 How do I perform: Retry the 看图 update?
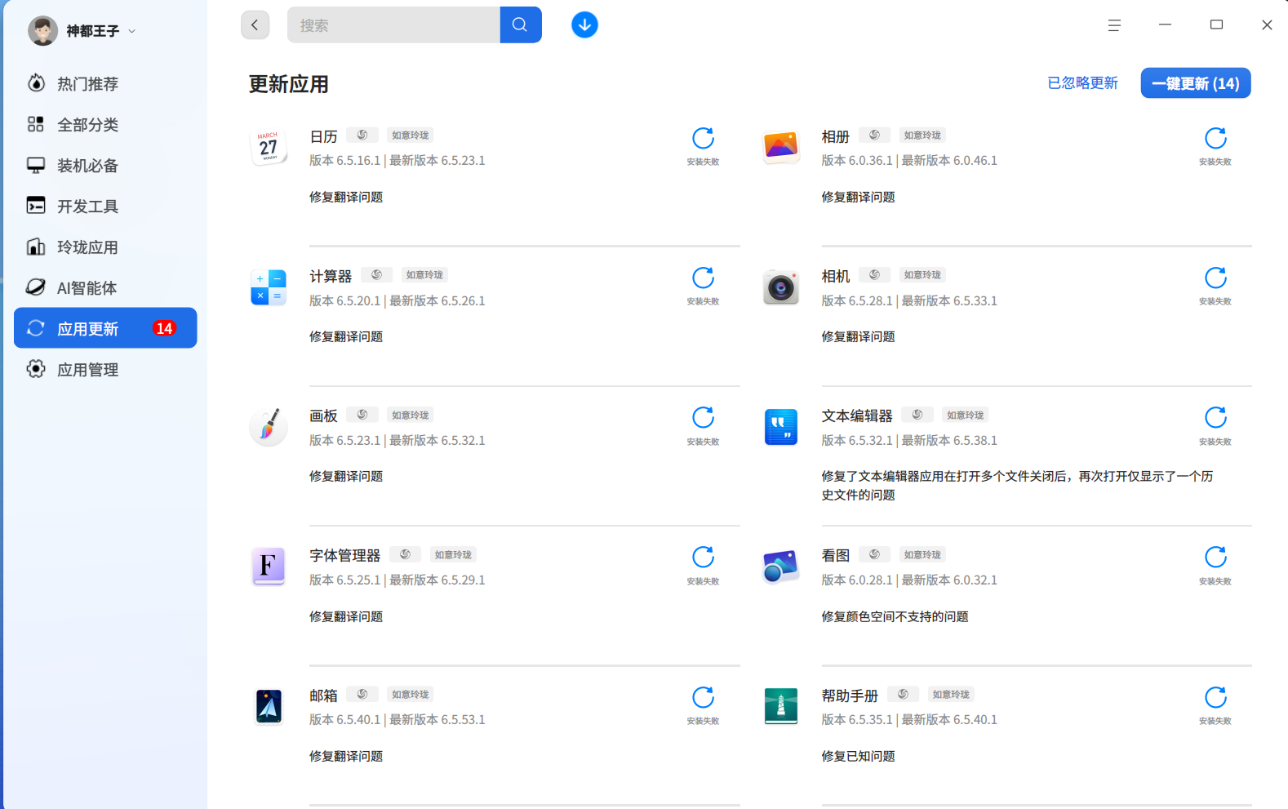pos(1215,558)
